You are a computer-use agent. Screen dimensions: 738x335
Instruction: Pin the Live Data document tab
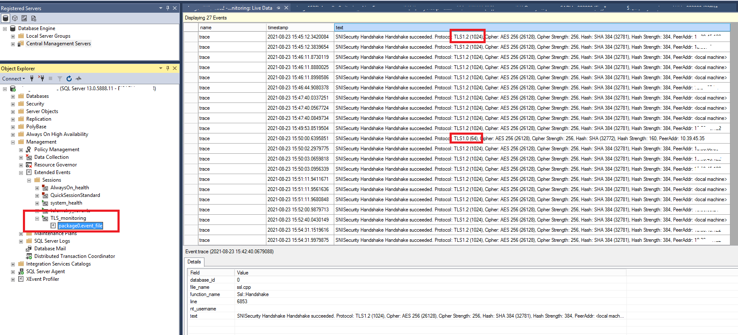[x=278, y=8]
